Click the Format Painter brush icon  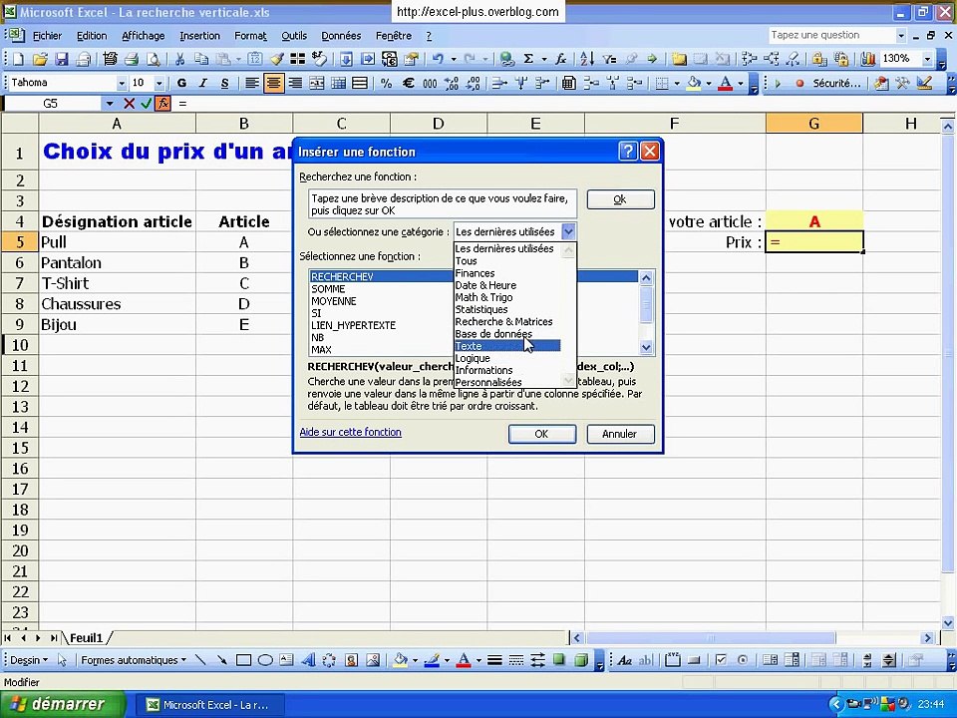click(x=277, y=59)
